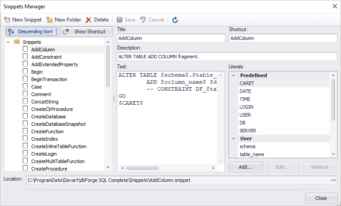Collapse the Snippets root folder
This screenshot has width=341, height=206.
coord(8,42)
